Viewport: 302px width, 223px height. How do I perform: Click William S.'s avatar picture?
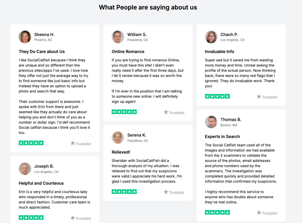click(118, 37)
